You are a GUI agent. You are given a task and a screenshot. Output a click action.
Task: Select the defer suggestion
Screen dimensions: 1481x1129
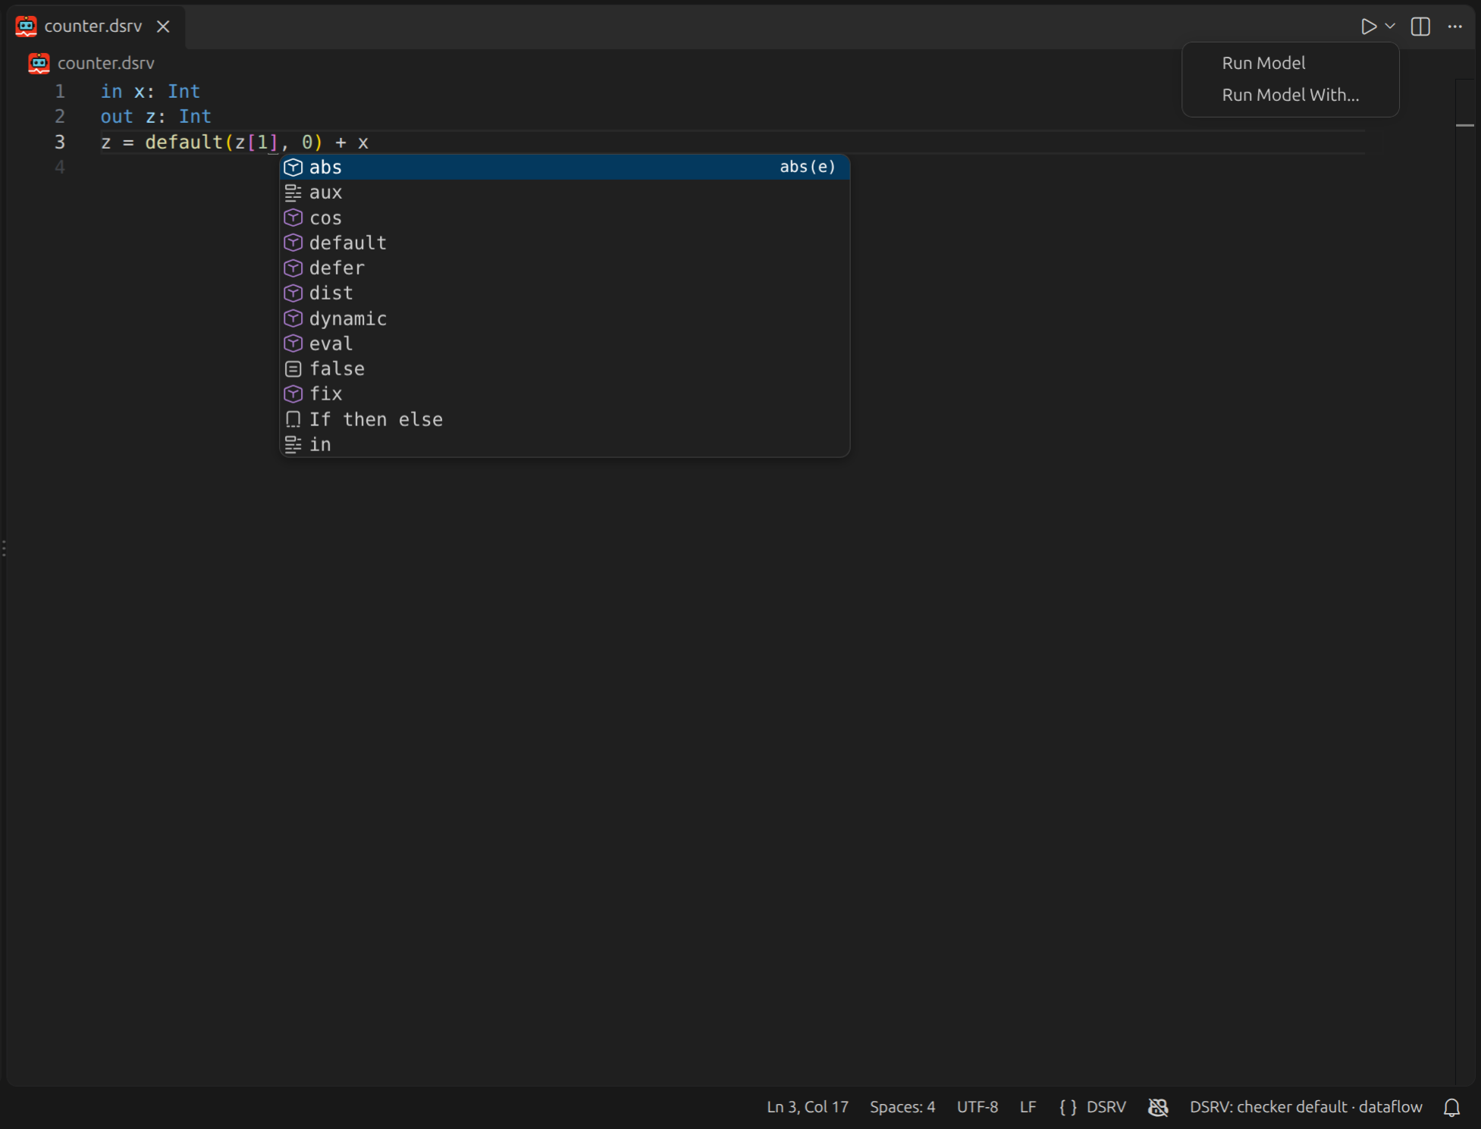tap(564, 268)
